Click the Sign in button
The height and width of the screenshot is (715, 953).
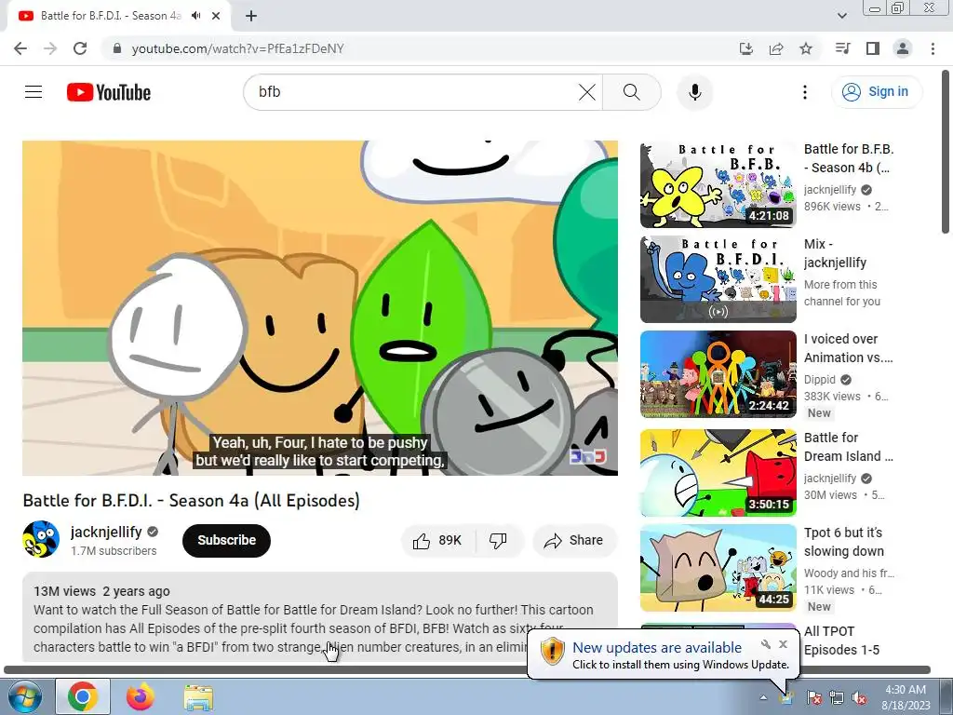(877, 92)
